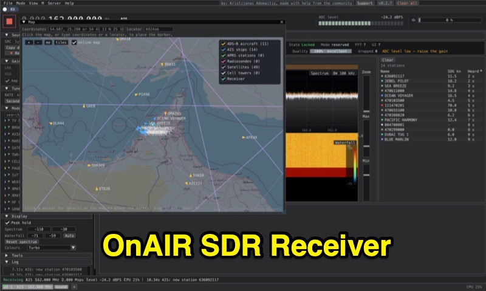Toggle ADS-B aircraft layer checkbox
Image resolution: width=486 pixels, height=291 pixels.
pos(223,44)
